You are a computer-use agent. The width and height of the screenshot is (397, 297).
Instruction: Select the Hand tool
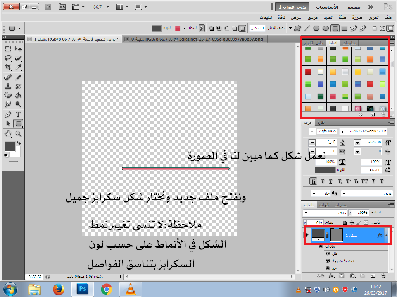(8, 133)
